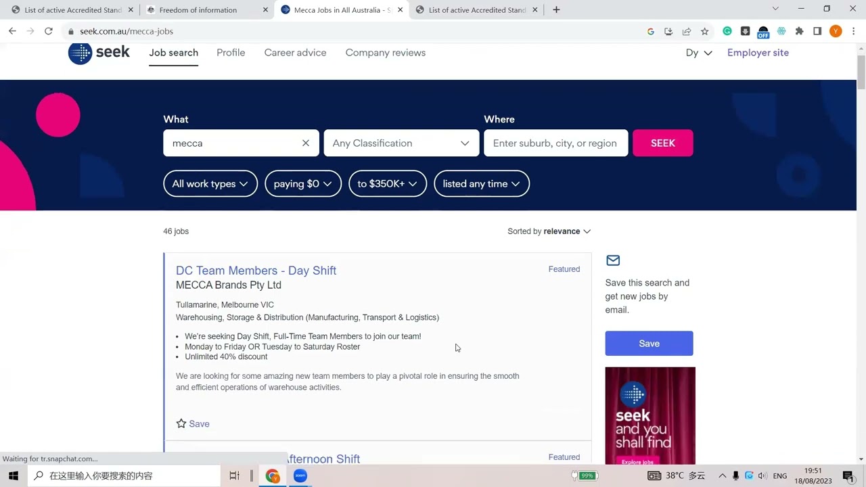866x487 pixels.
Task: Expand the listed any time filter
Action: [x=482, y=184]
